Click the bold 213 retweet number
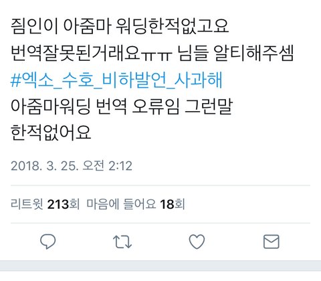The height and width of the screenshot is (281, 321). click(58, 204)
